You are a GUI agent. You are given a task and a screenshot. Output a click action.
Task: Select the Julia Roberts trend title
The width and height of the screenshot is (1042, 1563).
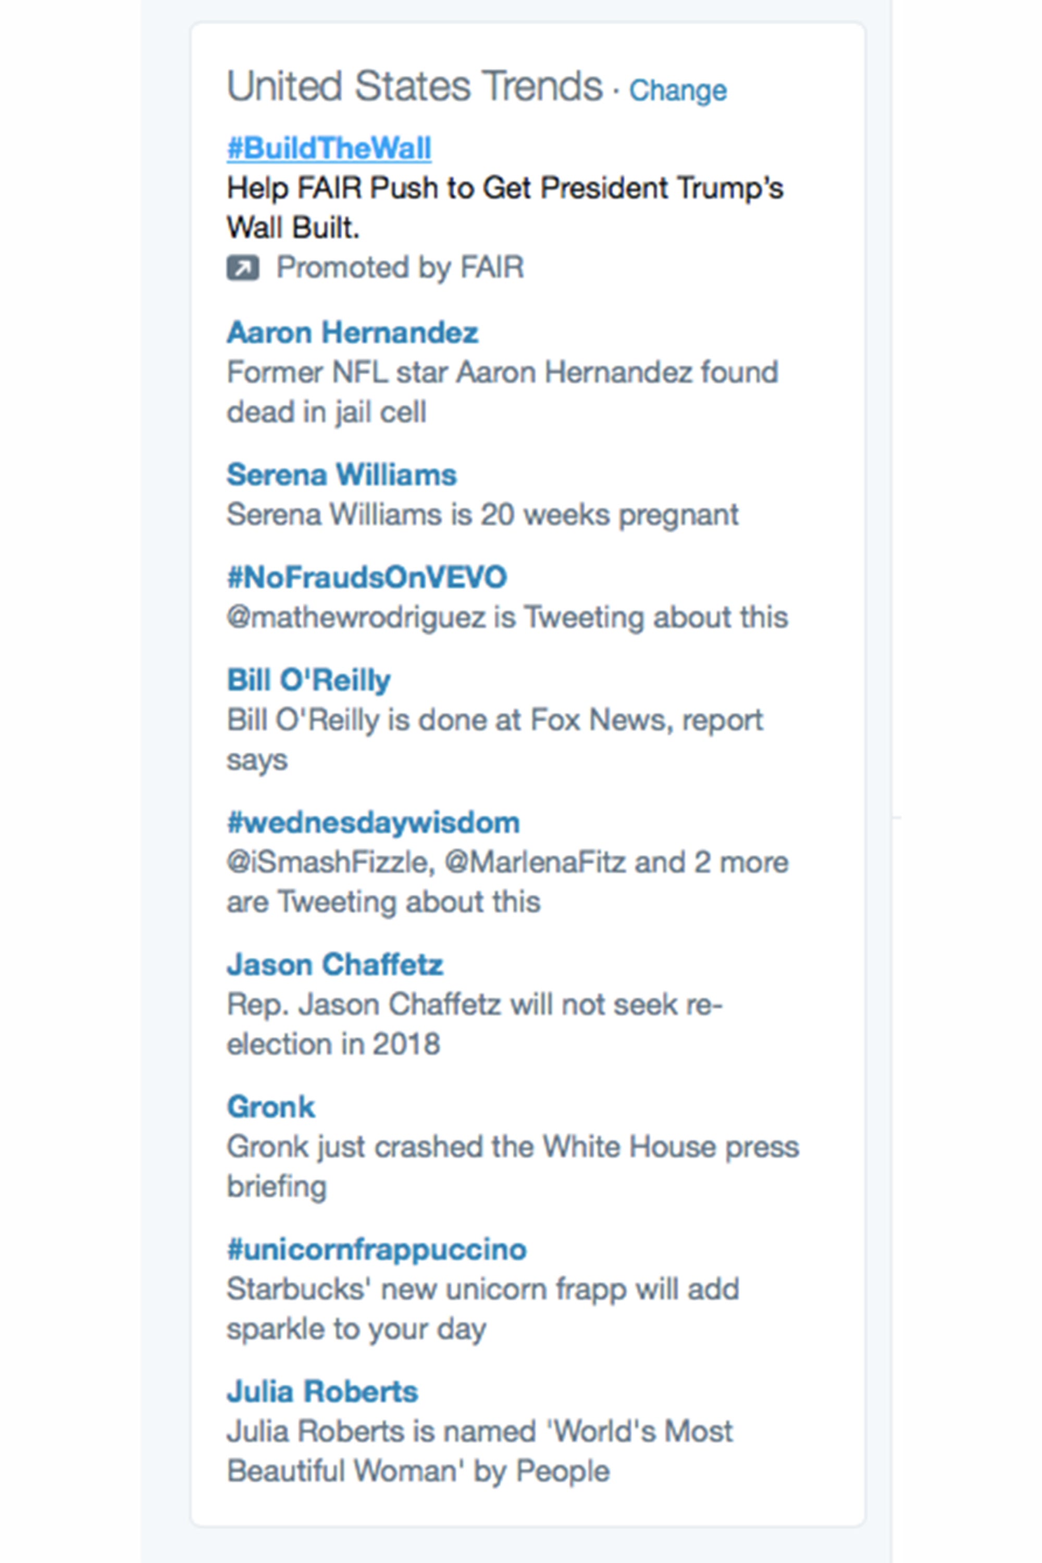322,1392
